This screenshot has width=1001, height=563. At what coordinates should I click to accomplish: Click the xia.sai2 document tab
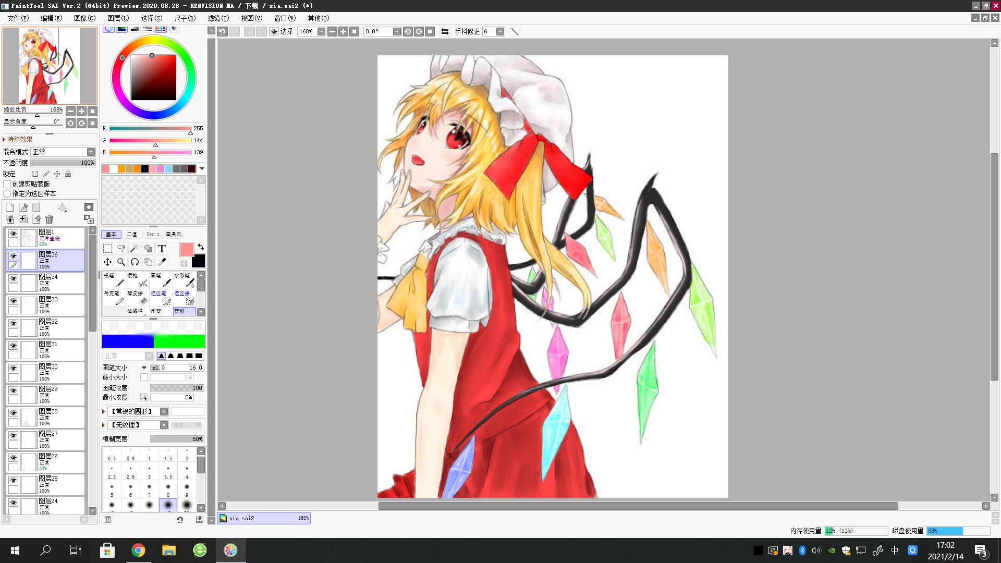point(264,518)
